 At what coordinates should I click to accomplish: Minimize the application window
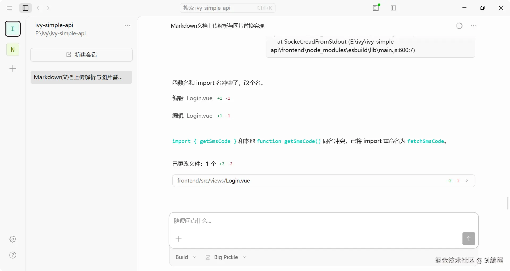tap(465, 8)
